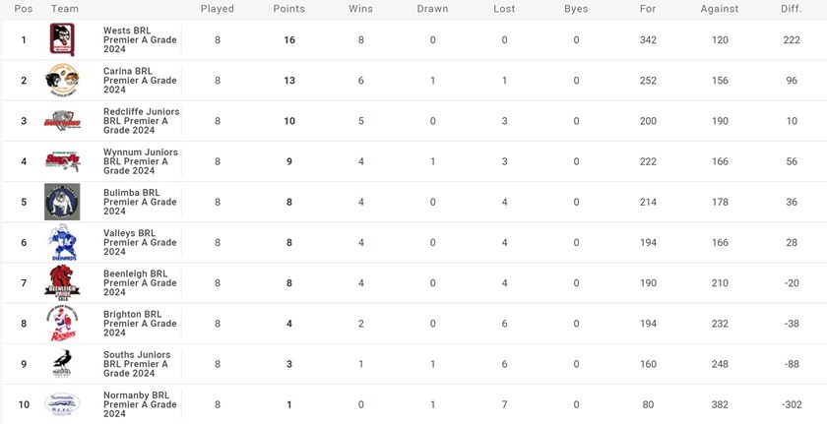The height and width of the screenshot is (424, 827).
Task: Click the Against column header
Action: pyautogui.click(x=720, y=9)
